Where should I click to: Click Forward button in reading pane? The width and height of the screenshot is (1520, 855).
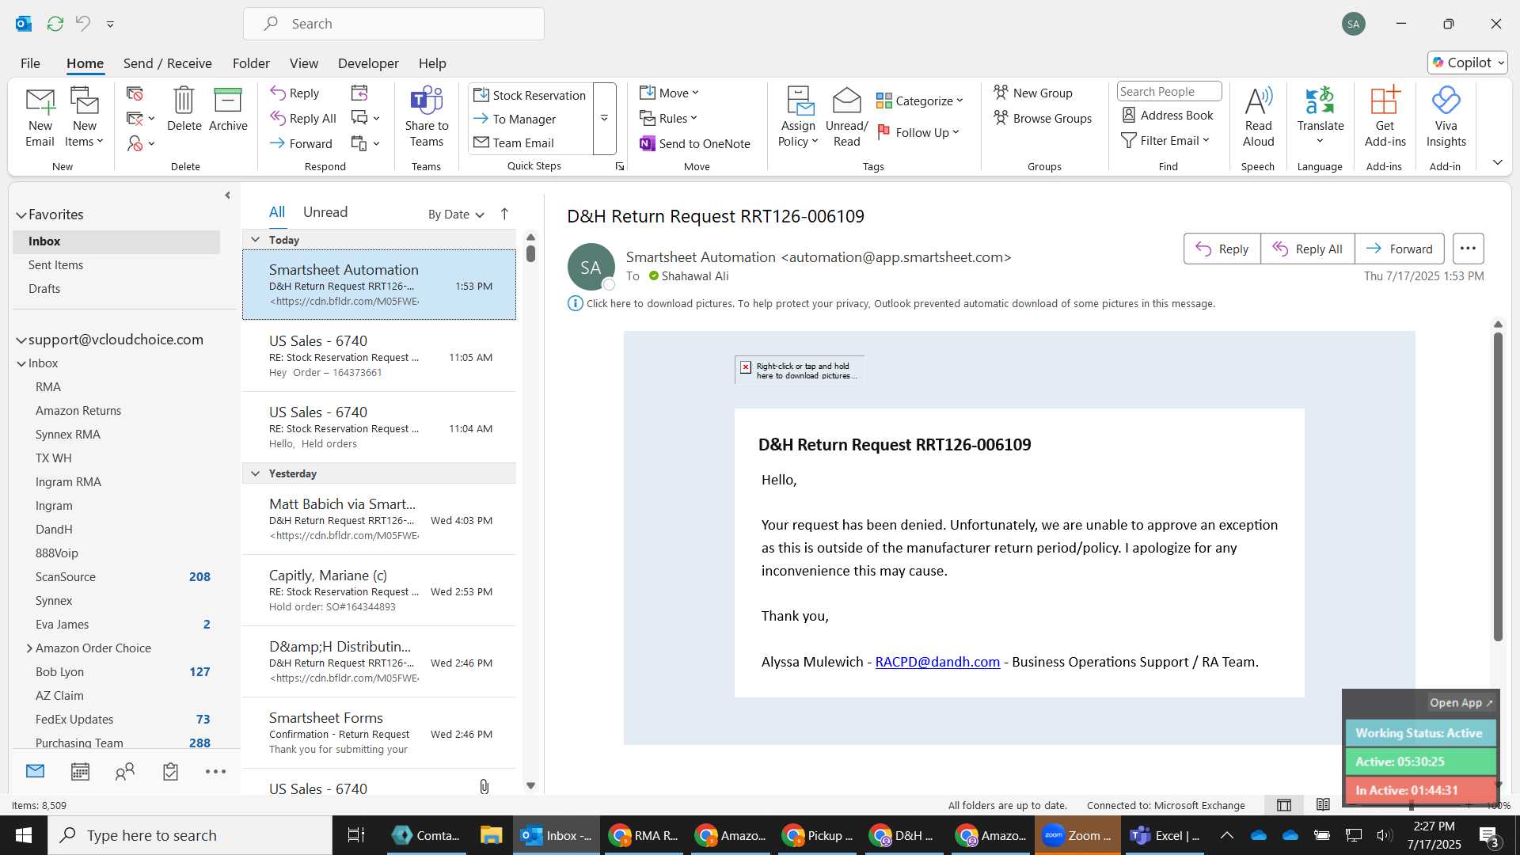point(1400,249)
